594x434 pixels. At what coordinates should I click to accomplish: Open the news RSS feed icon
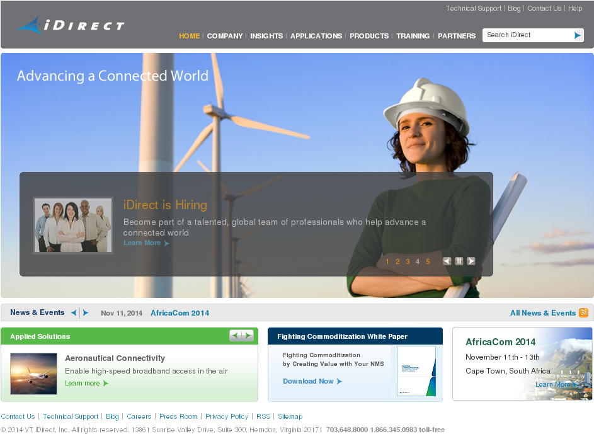tap(583, 313)
